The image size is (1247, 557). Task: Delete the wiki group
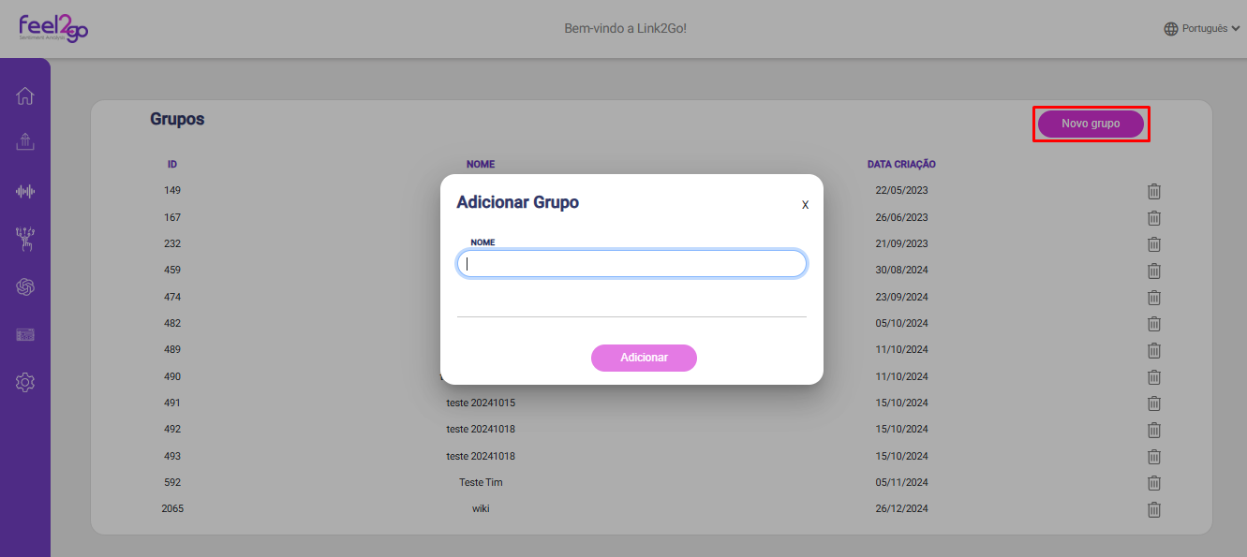(1154, 509)
